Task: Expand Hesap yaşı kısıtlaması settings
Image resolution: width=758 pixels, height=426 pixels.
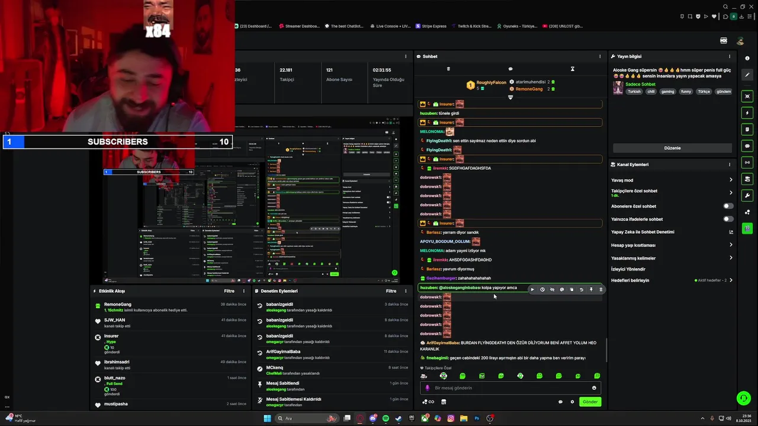Action: point(672,245)
